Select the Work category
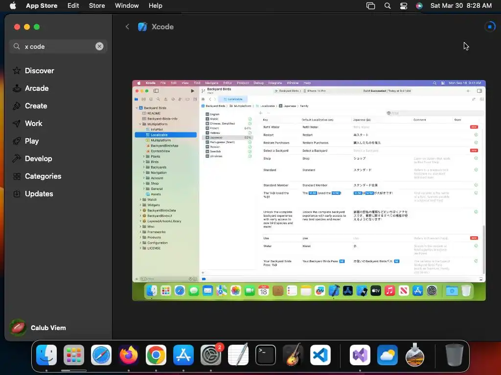501x375 pixels. coord(27,123)
